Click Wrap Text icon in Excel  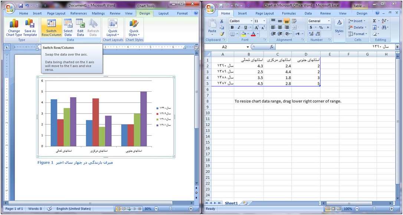[294, 21]
